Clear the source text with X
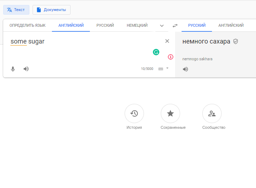The image size is (256, 188). point(167,41)
